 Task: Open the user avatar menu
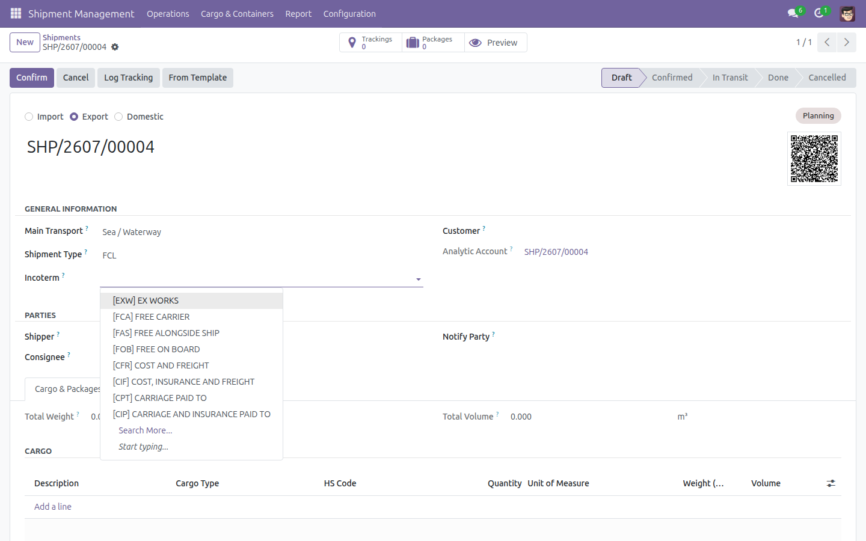pos(847,13)
